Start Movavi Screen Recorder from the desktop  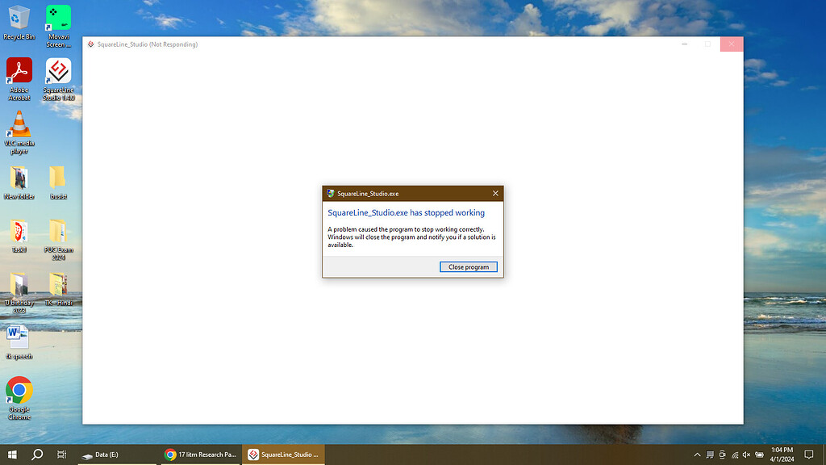tap(57, 20)
